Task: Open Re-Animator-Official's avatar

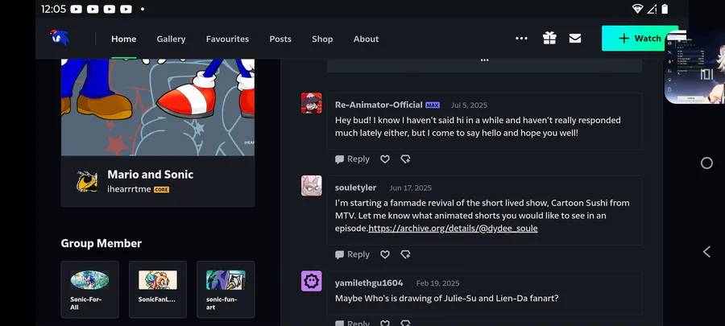Action: 312,103
